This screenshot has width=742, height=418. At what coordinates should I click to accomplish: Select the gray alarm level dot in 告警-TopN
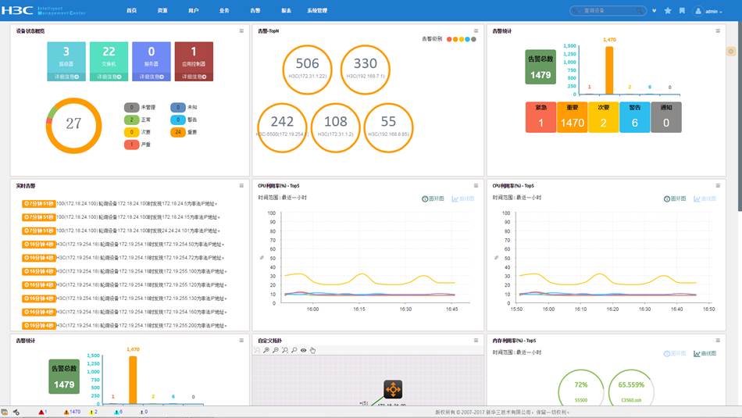pyautogui.click(x=473, y=39)
